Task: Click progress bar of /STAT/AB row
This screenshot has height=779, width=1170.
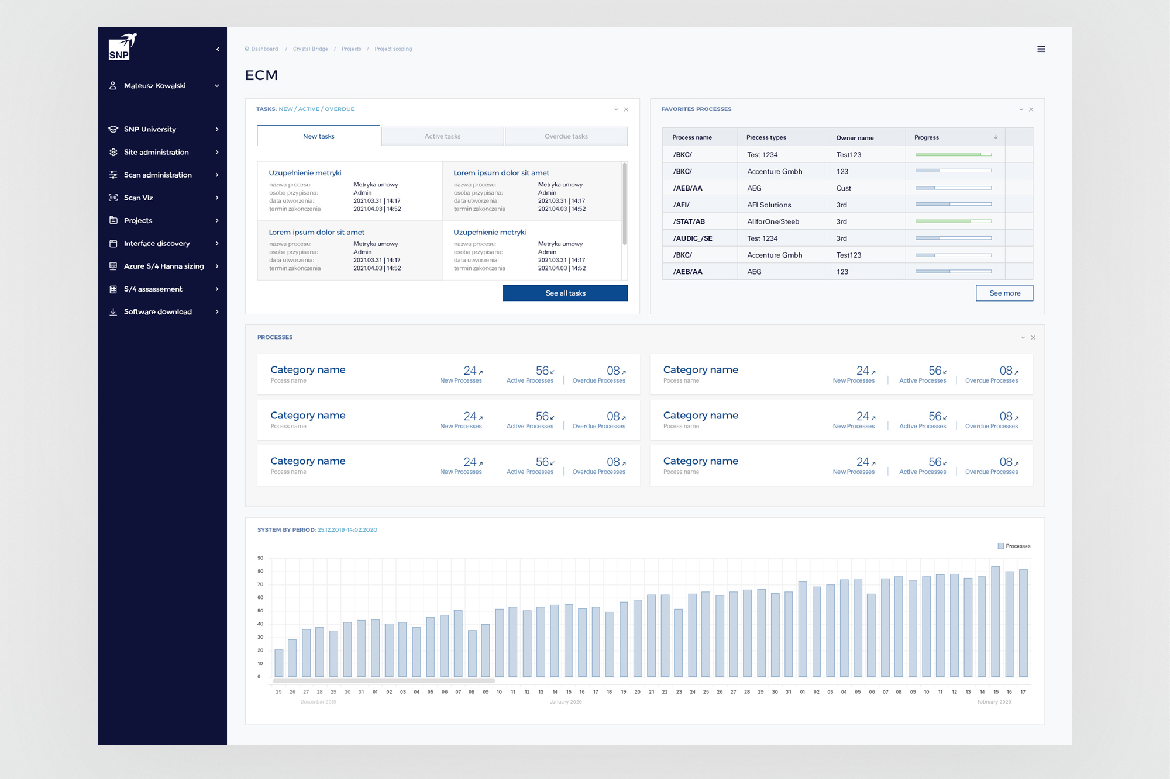Action: pyautogui.click(x=953, y=221)
